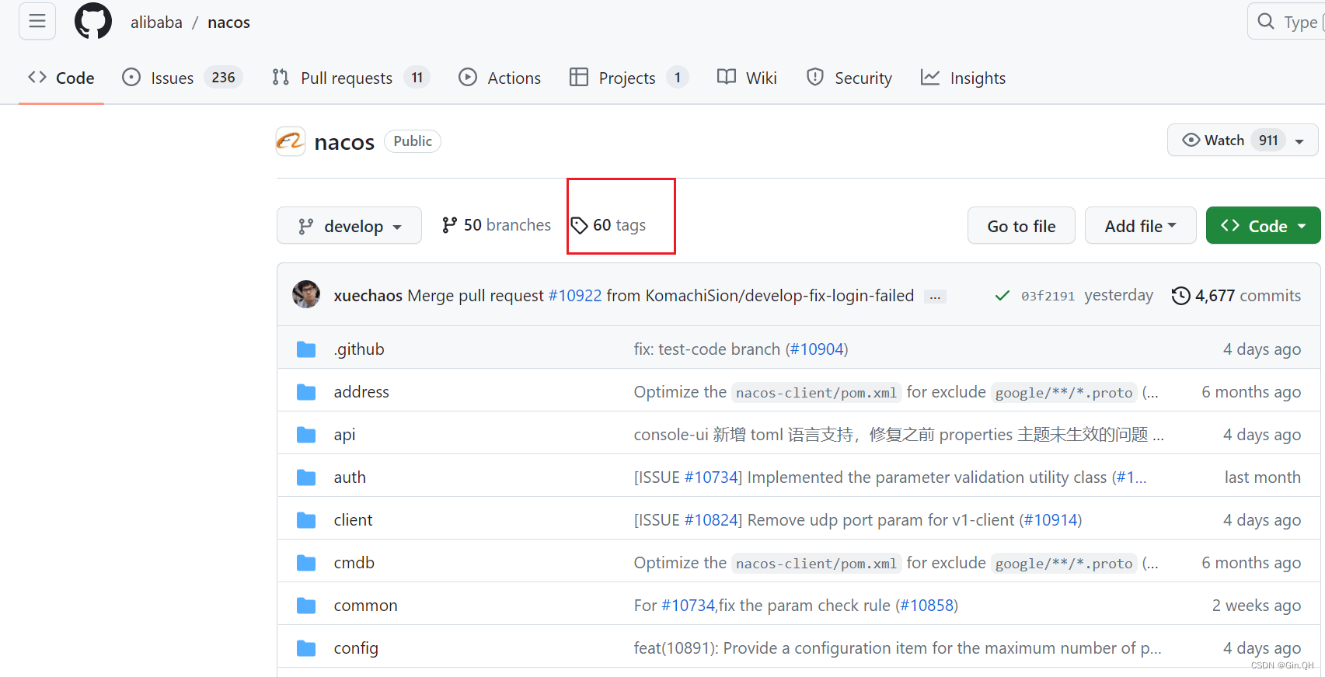
Task: Open the config folder
Action: (x=356, y=648)
